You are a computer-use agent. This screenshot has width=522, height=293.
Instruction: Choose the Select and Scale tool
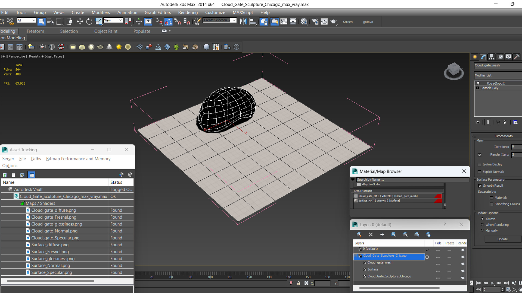click(98, 21)
